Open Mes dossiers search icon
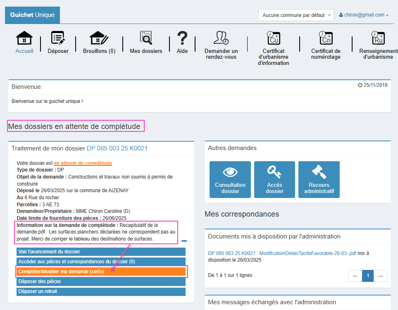The image size is (398, 310). [146, 38]
